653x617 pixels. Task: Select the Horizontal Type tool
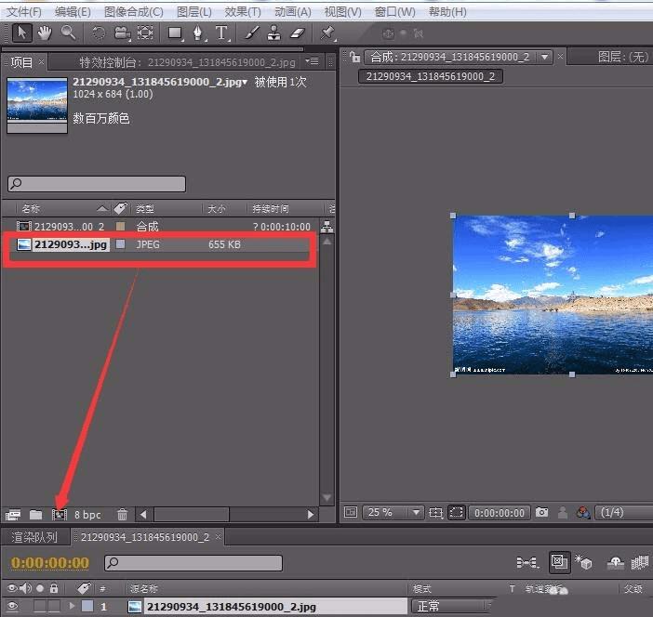point(221,33)
